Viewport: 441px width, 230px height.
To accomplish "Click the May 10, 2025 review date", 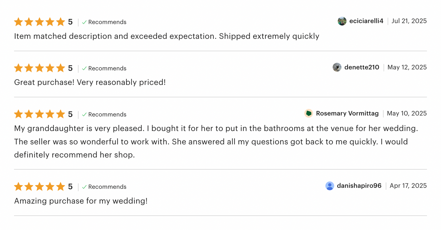I will [407, 113].
